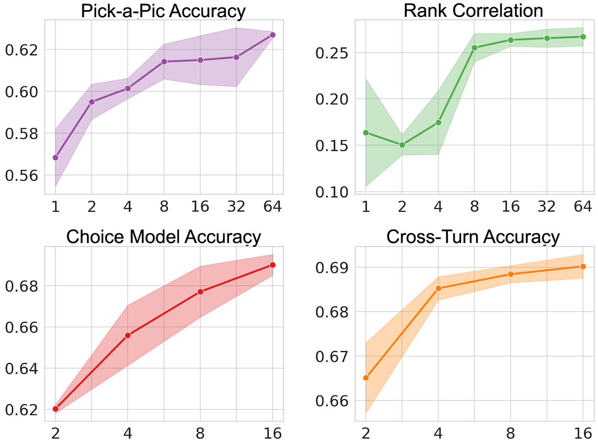Click the red data point at x=16
The width and height of the screenshot is (598, 446).
point(272,265)
